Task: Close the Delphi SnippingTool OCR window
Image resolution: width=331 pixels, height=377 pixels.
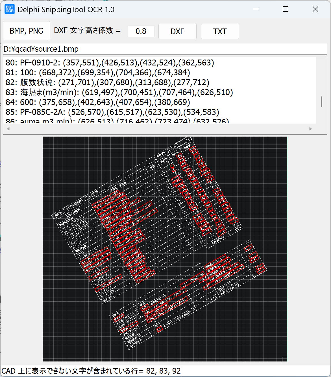Action: pos(315,9)
